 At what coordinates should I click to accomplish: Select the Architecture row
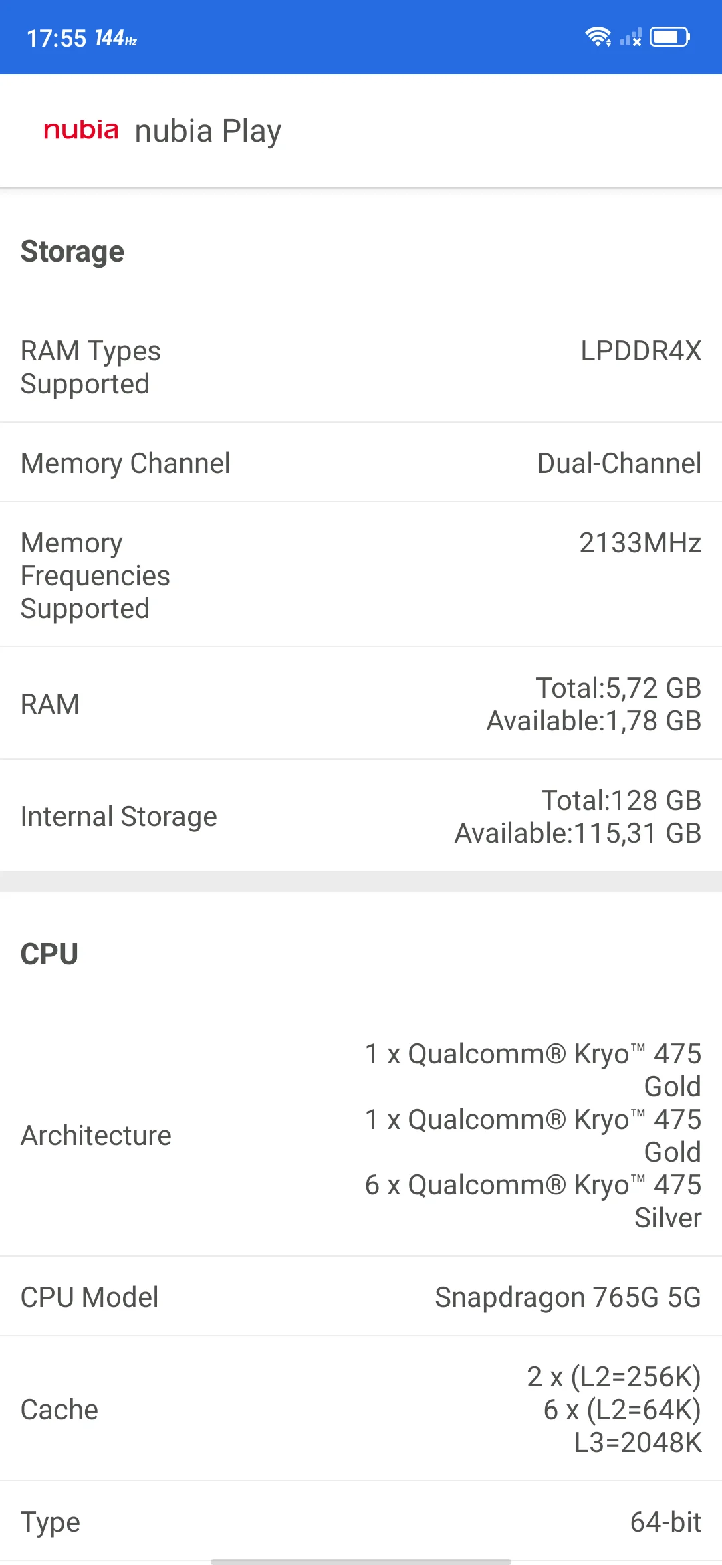(x=361, y=1136)
